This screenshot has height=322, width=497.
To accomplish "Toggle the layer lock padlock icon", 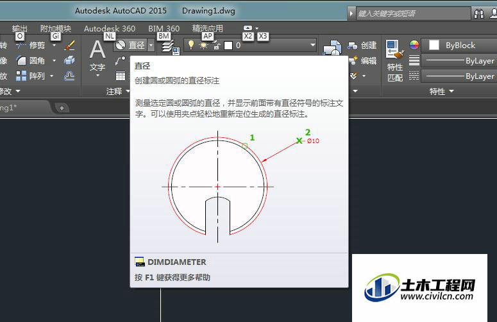I will click(217, 46).
